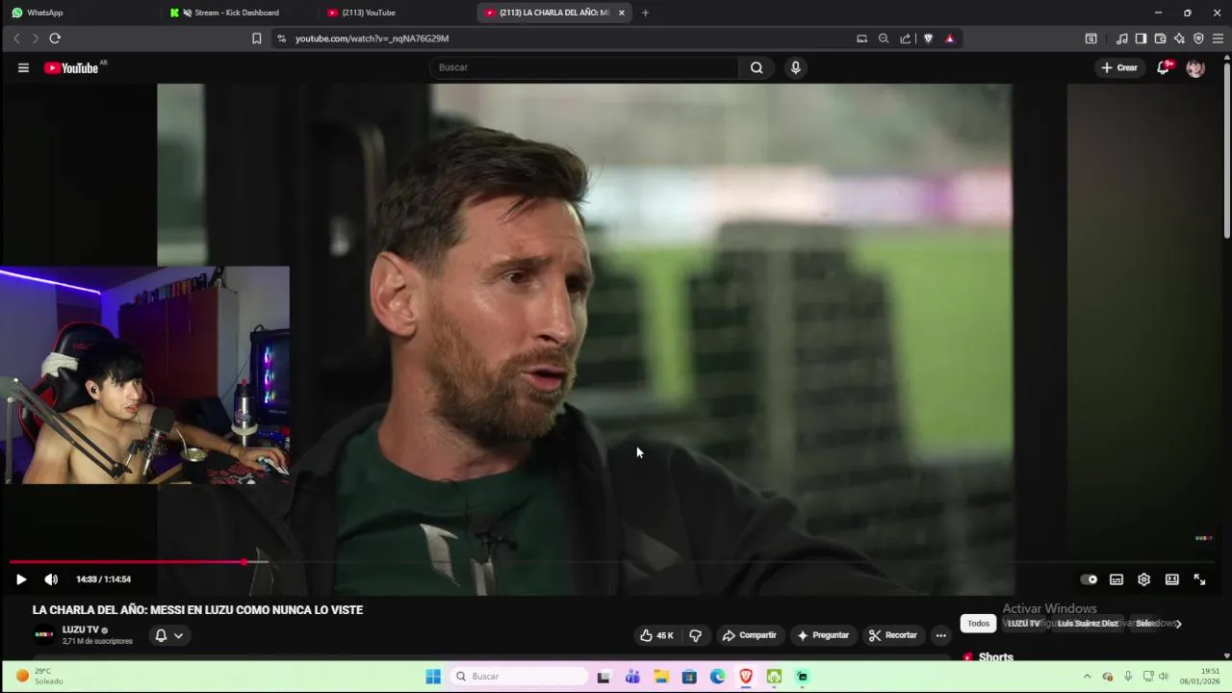Select the Todos filter chip

coord(978,624)
